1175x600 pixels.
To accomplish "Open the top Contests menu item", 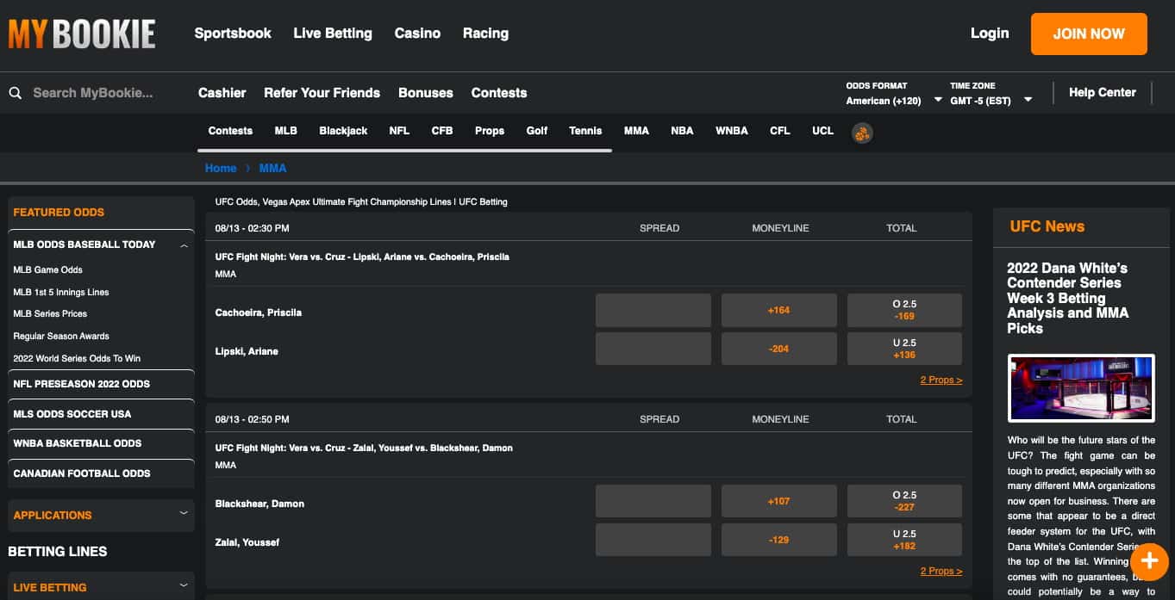I will [499, 93].
